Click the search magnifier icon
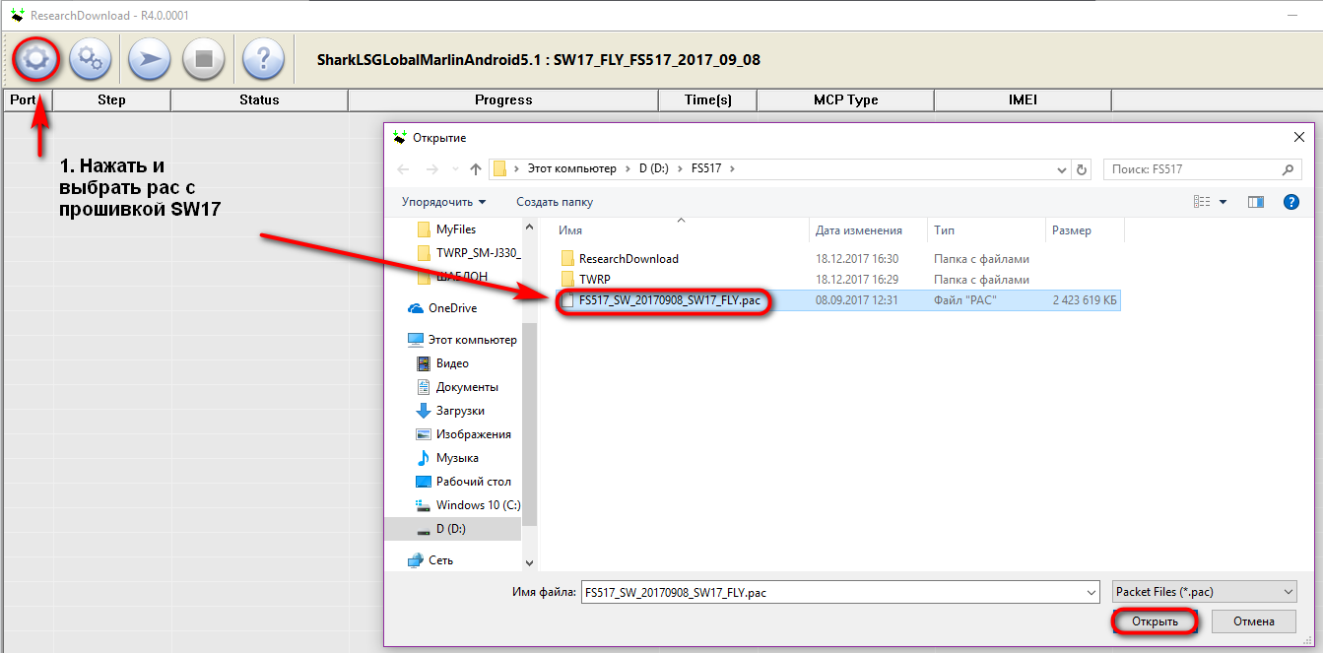 pos(1288,169)
